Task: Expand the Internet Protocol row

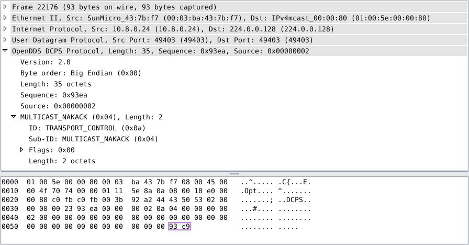Action: [5, 29]
